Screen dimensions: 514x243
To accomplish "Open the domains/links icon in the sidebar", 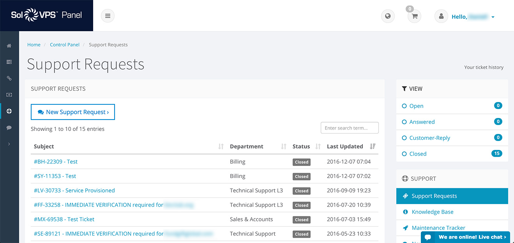I will click(9, 78).
